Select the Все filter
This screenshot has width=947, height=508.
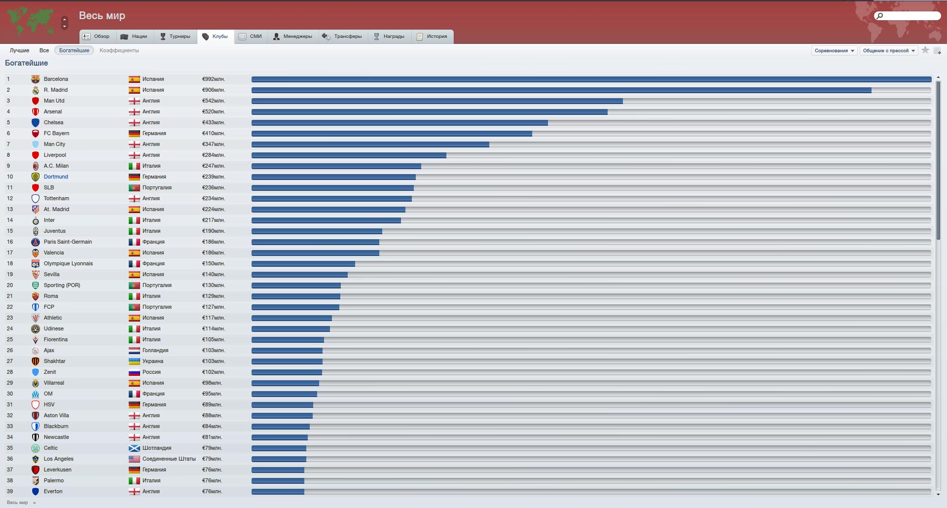pyautogui.click(x=44, y=50)
